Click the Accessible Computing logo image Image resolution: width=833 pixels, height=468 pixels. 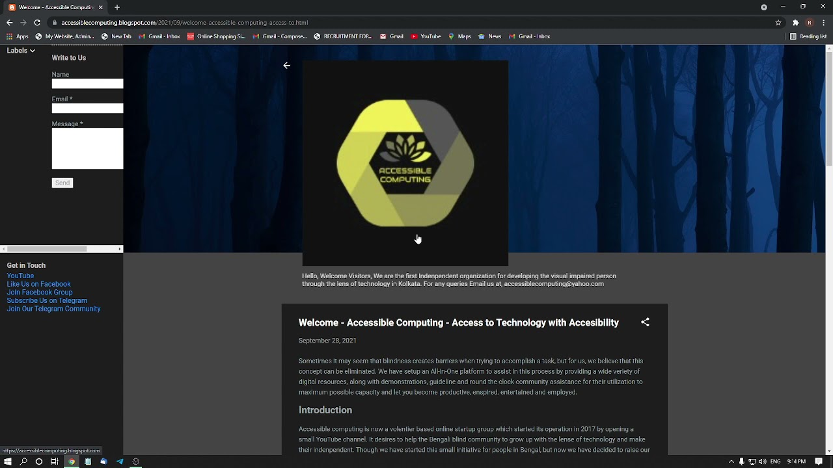[405, 163]
